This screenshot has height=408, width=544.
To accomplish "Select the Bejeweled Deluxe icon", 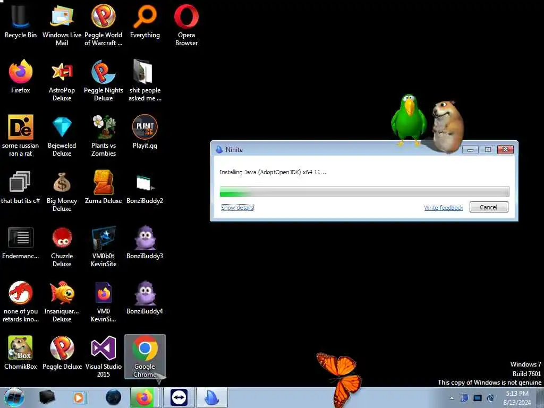I will [x=62, y=135].
